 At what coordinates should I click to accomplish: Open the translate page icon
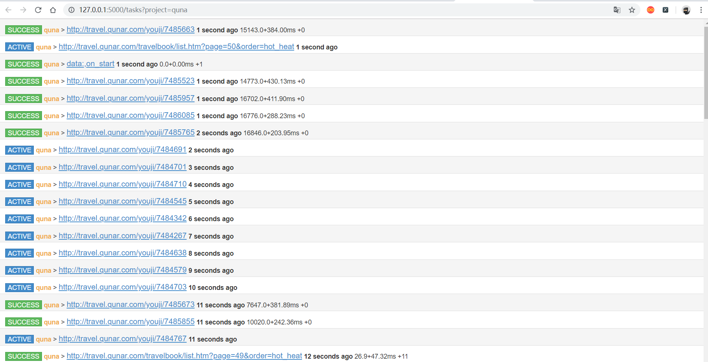(x=617, y=10)
